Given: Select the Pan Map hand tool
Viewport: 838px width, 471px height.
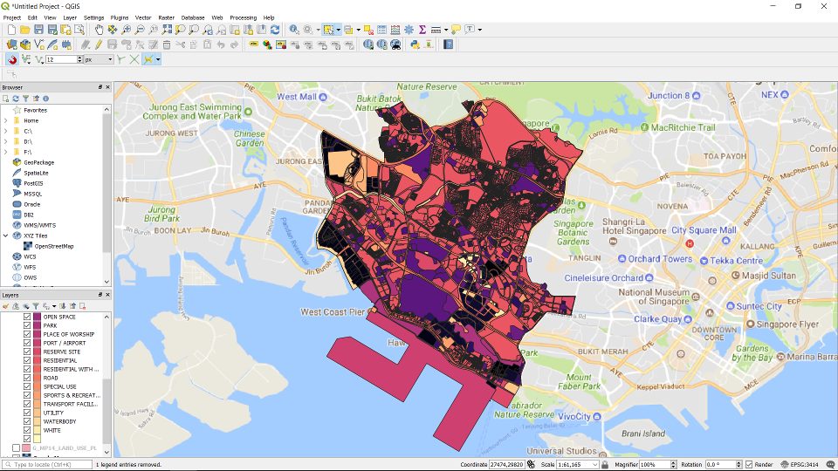Looking at the screenshot, I should [x=99, y=30].
